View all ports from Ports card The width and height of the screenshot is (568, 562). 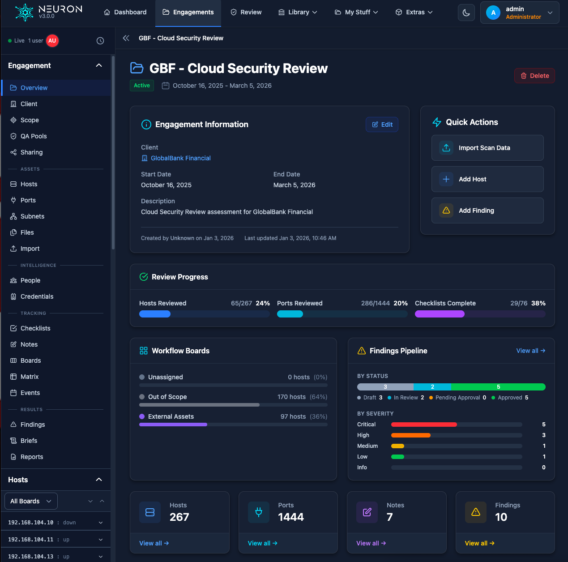coord(263,543)
